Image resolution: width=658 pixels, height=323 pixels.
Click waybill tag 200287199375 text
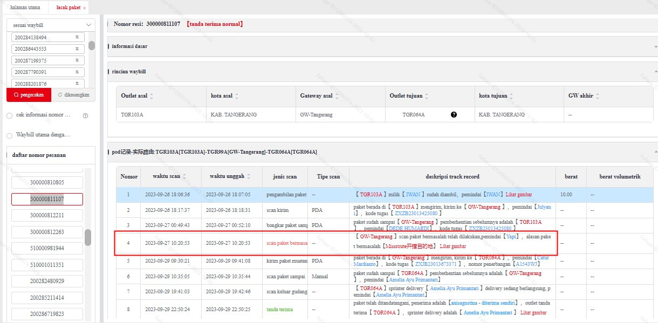31,60
